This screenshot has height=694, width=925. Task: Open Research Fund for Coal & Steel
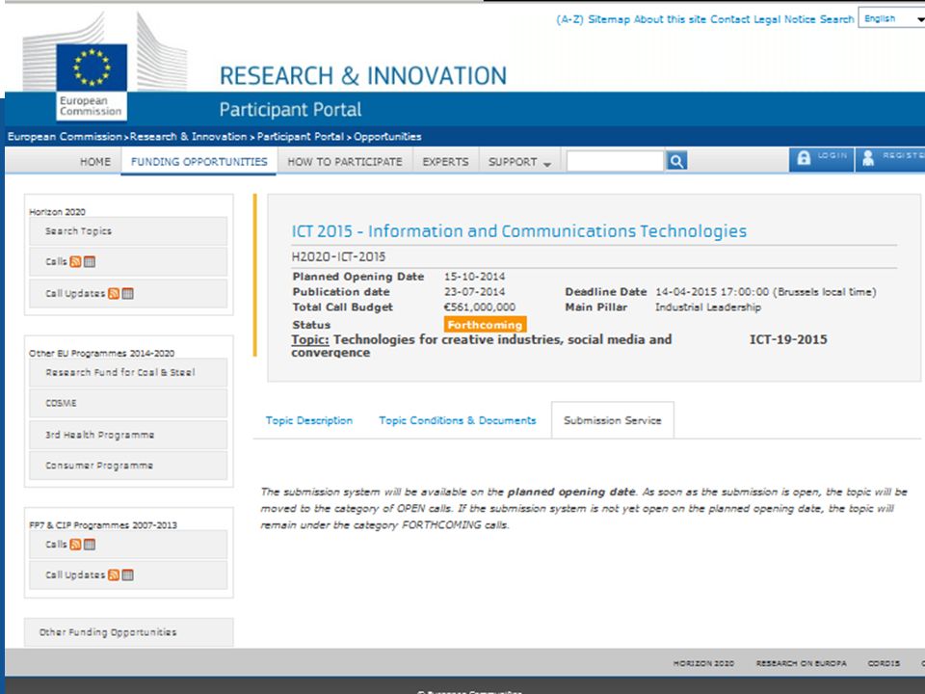click(128, 372)
